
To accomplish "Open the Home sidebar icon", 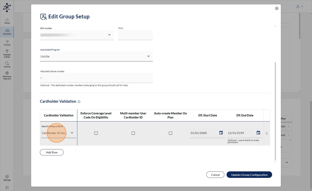I will [7, 21].
